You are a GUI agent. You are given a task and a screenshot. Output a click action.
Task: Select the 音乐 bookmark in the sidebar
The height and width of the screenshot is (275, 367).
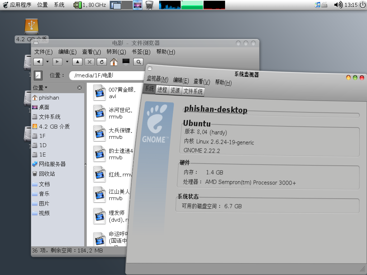click(x=41, y=194)
